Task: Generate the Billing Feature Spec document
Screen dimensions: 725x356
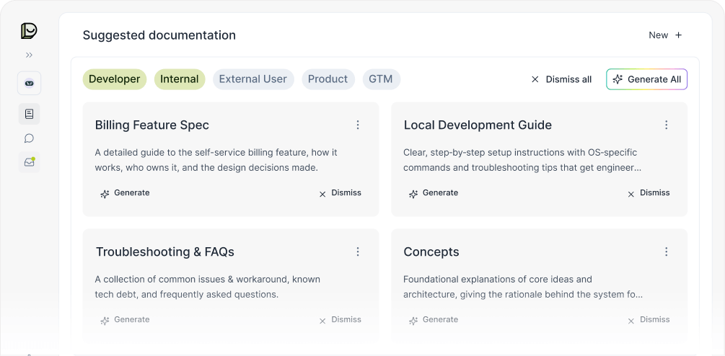Action: [x=125, y=193]
